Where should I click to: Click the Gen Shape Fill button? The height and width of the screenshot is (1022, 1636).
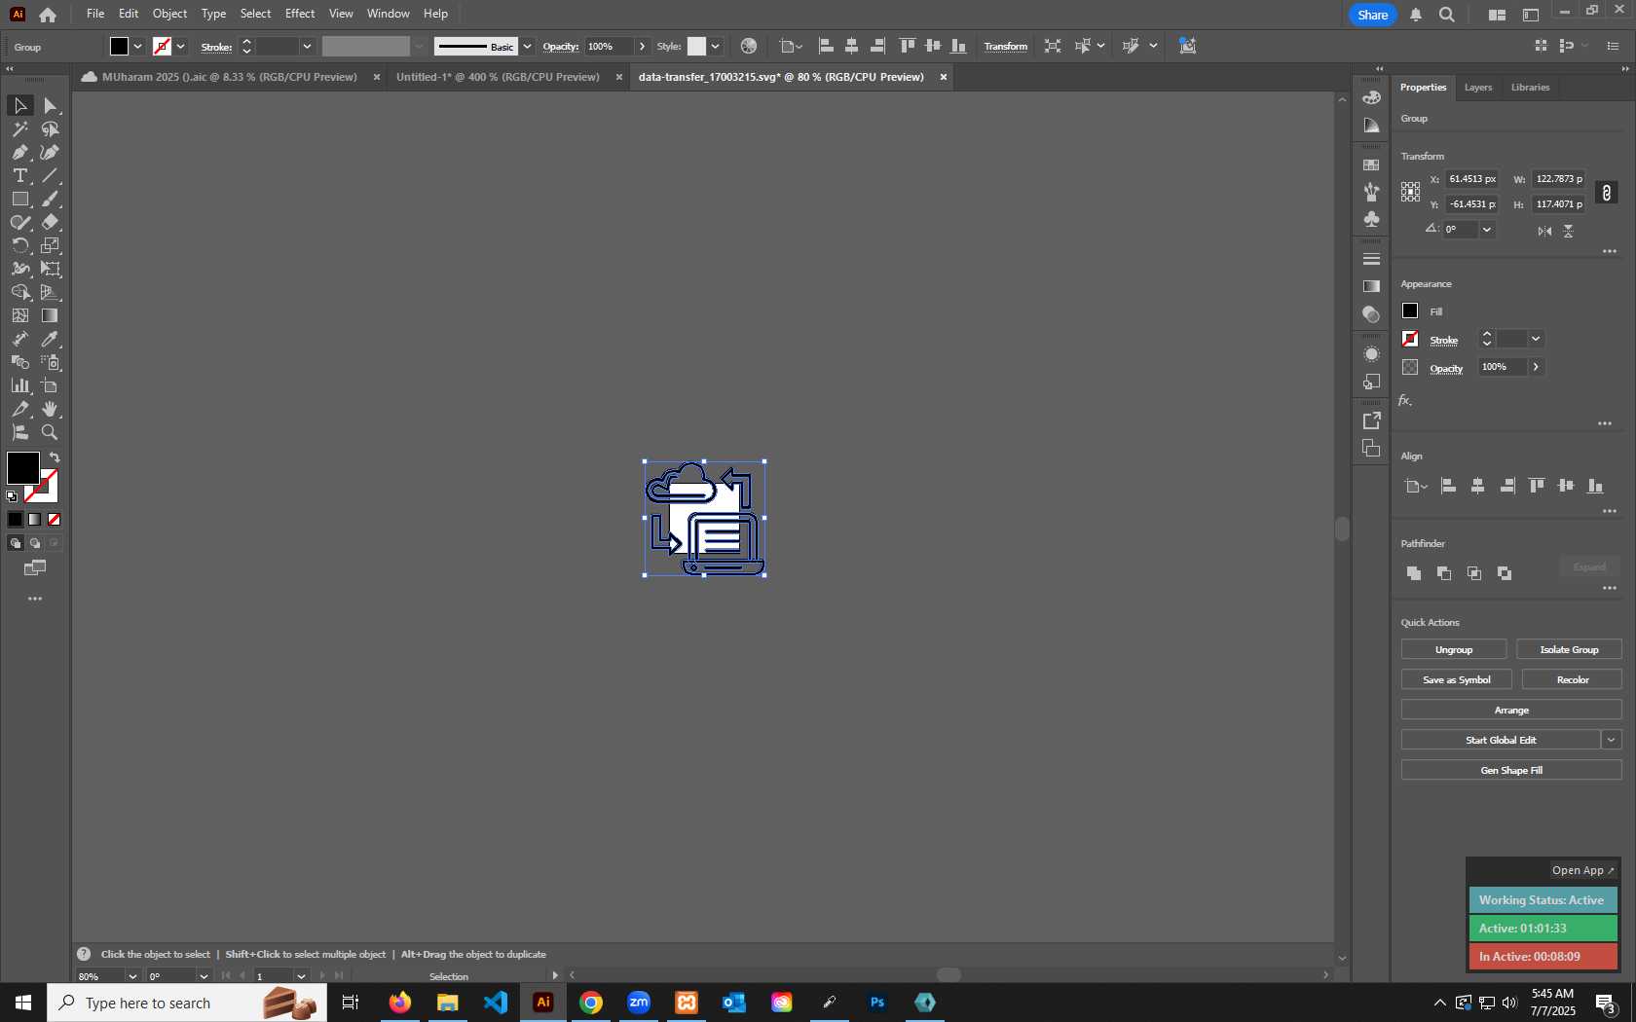pyautogui.click(x=1511, y=770)
